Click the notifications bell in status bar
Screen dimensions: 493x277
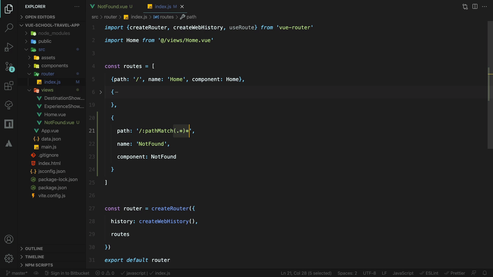(x=485, y=273)
